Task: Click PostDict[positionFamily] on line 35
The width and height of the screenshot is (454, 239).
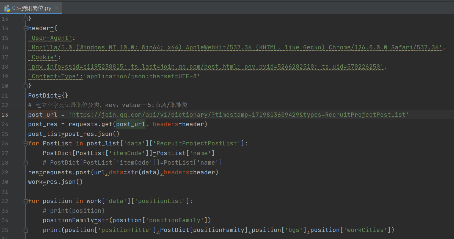Action: (x=204, y=230)
